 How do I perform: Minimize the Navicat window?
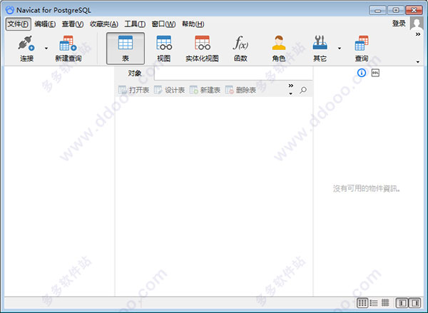coord(378,10)
